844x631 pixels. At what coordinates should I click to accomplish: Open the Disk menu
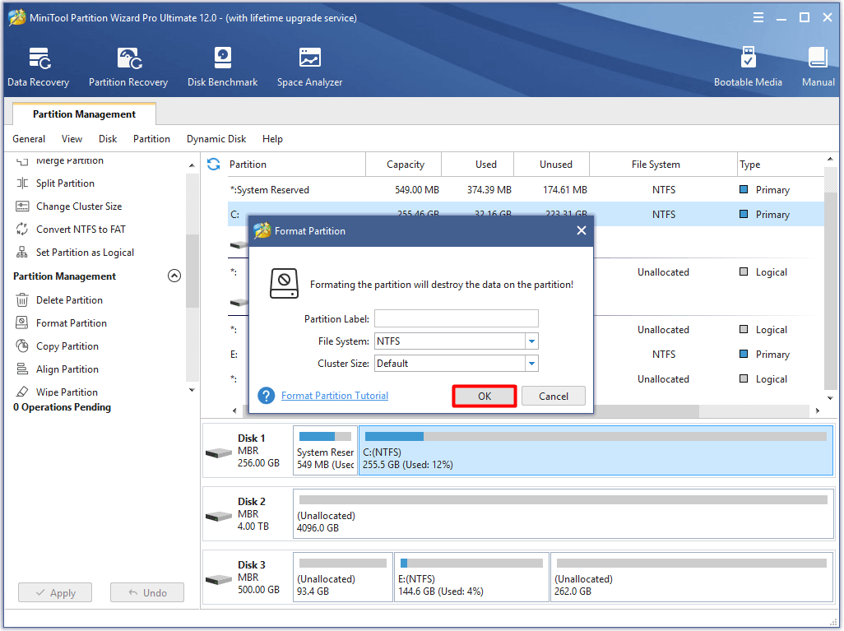(x=108, y=139)
